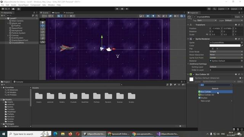The image size is (244, 137).
Task: Open the Layout dropdown
Action: [236, 9]
